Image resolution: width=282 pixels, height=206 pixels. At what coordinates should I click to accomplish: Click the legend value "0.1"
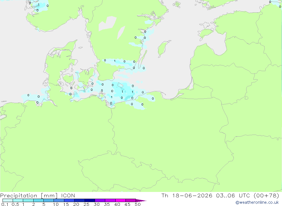click(5, 204)
